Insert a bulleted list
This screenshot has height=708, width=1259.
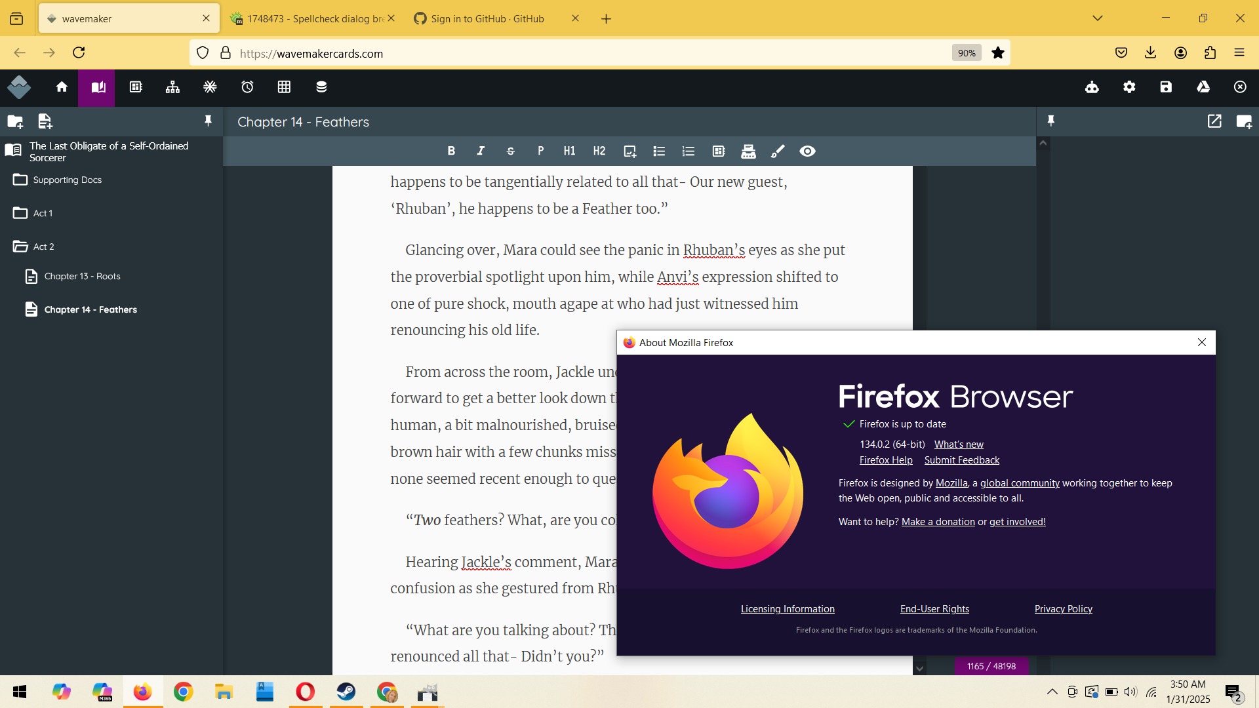[659, 151]
